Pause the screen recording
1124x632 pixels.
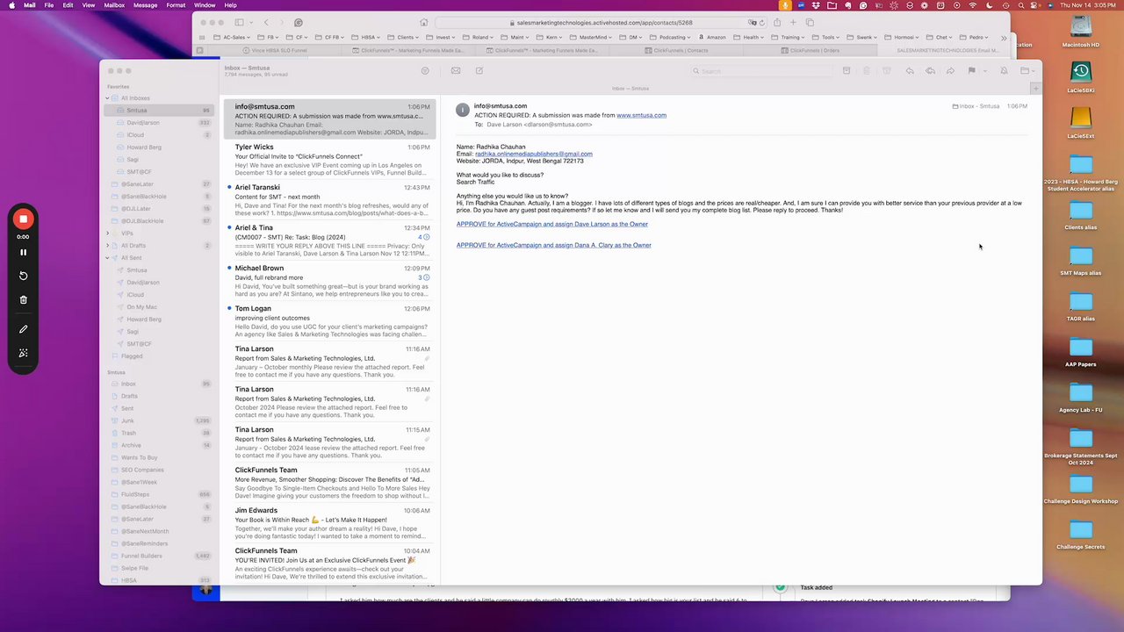tap(24, 253)
